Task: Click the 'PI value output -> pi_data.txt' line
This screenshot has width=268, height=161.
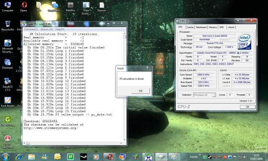Action: pyautogui.click(x=70, y=114)
